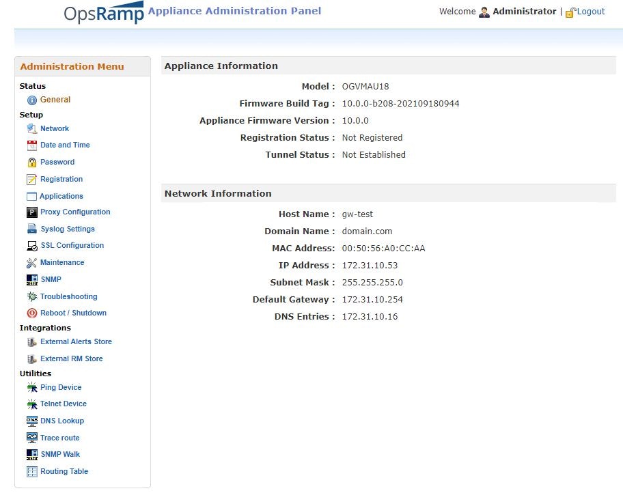
Task: Click the Routing Table grid icon
Action: [32, 472]
